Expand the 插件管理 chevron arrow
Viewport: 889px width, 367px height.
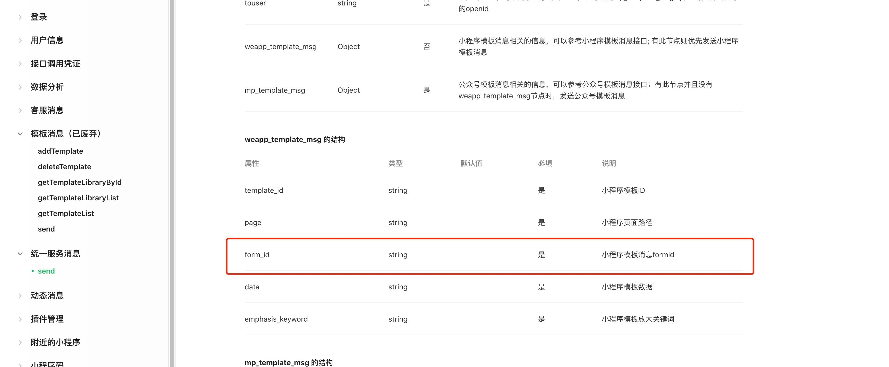click(20, 319)
